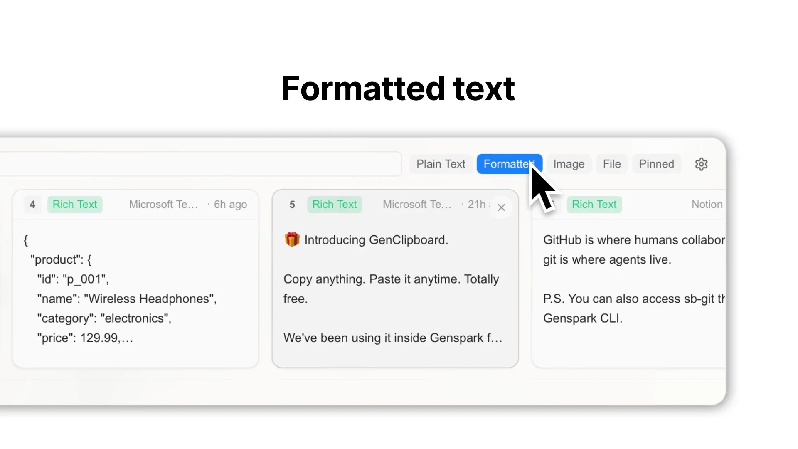The image size is (798, 449).
Task: Click "GitHub is where humans collabor" text
Action: point(634,240)
